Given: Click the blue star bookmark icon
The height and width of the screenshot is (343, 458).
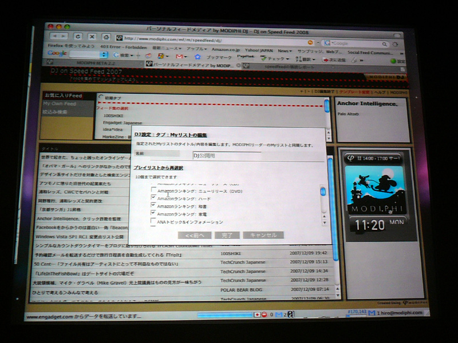Looking at the screenshot, I should [x=198, y=57].
